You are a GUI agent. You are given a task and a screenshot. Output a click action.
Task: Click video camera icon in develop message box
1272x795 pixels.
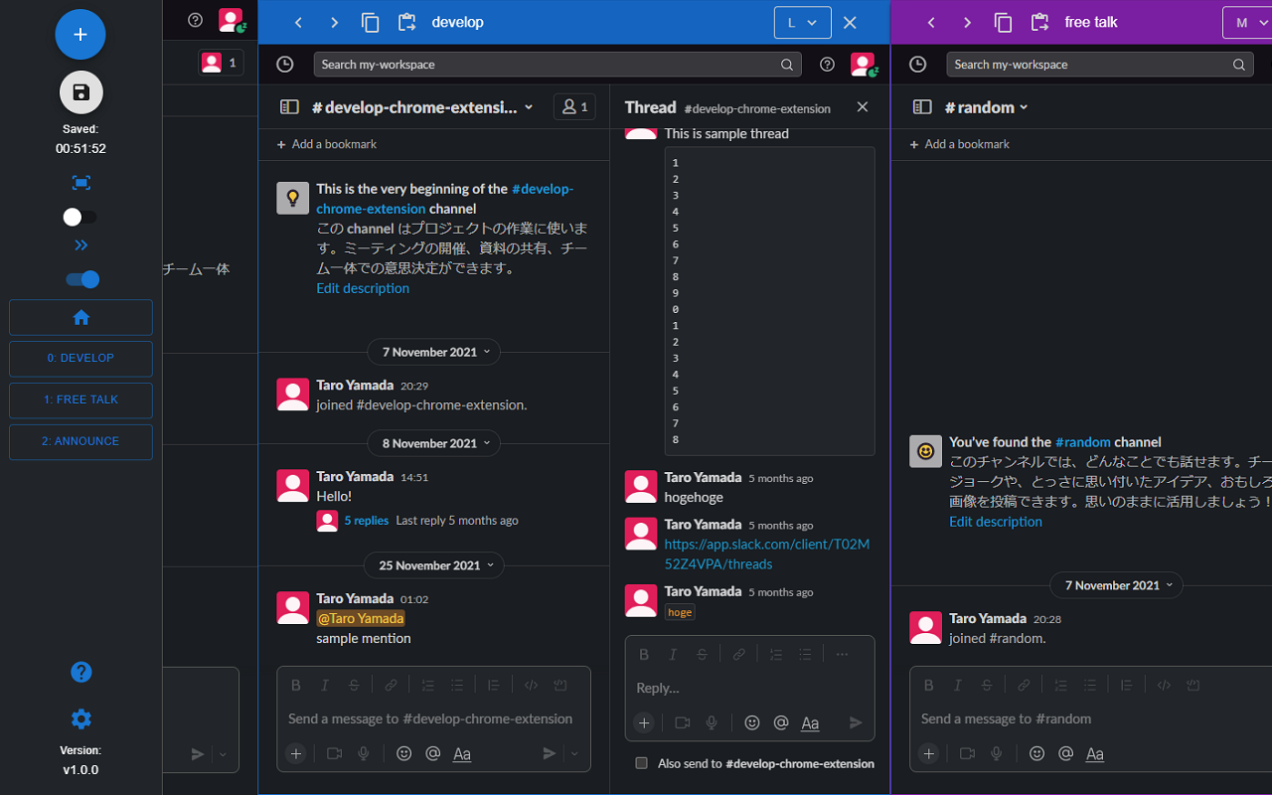click(334, 753)
